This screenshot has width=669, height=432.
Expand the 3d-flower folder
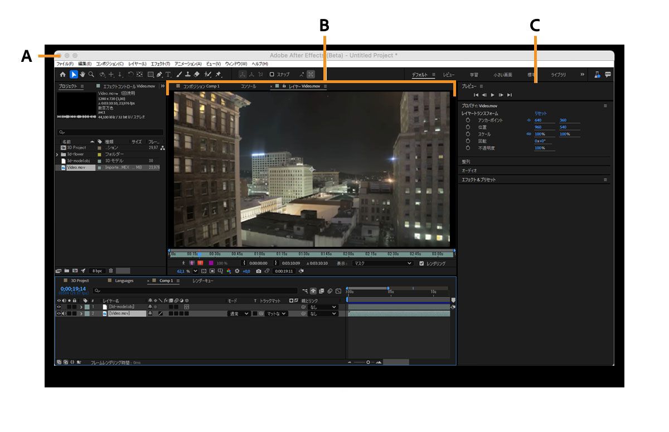coord(57,154)
